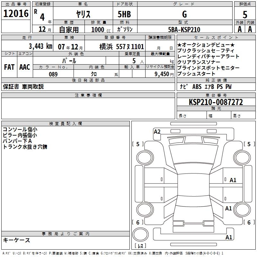257x257 pixels.
Task: Click the mileage value 3,443 km
Action: (x=40, y=46)
